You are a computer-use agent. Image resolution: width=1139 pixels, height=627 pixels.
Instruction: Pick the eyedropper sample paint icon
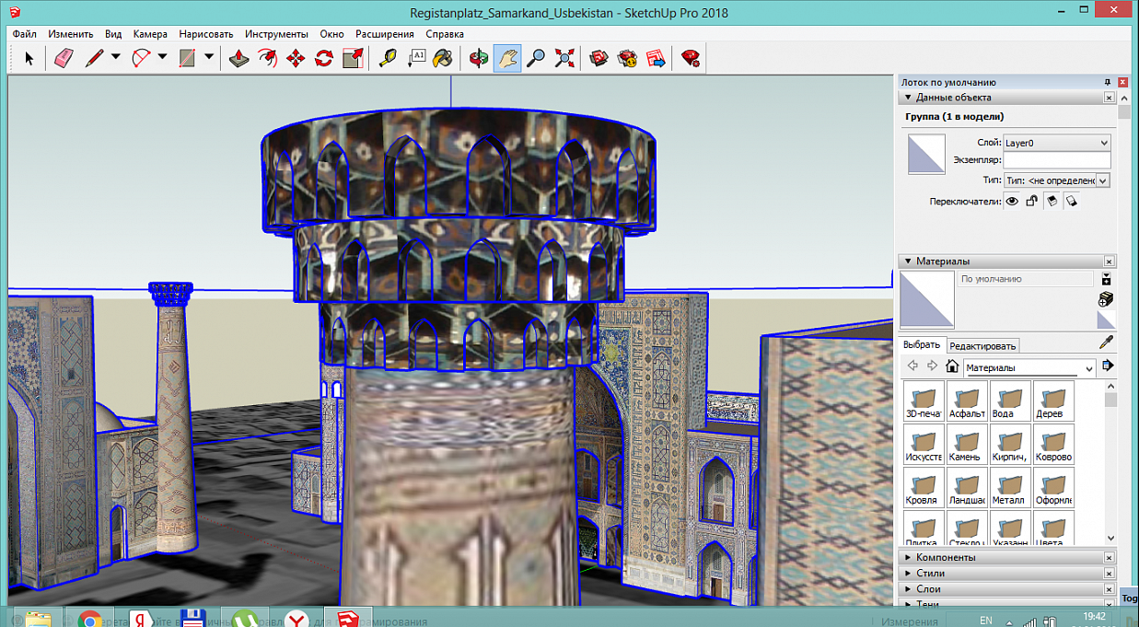1107,343
